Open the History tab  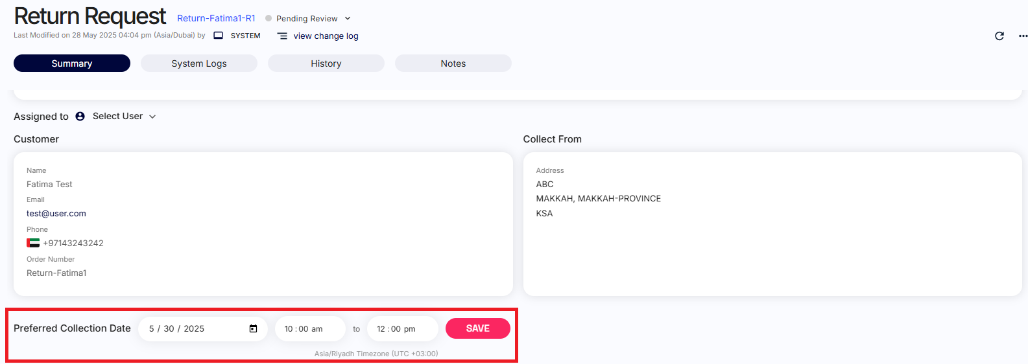click(x=326, y=63)
